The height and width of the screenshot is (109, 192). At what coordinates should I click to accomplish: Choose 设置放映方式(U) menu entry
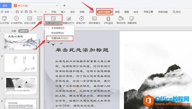(x=60, y=38)
